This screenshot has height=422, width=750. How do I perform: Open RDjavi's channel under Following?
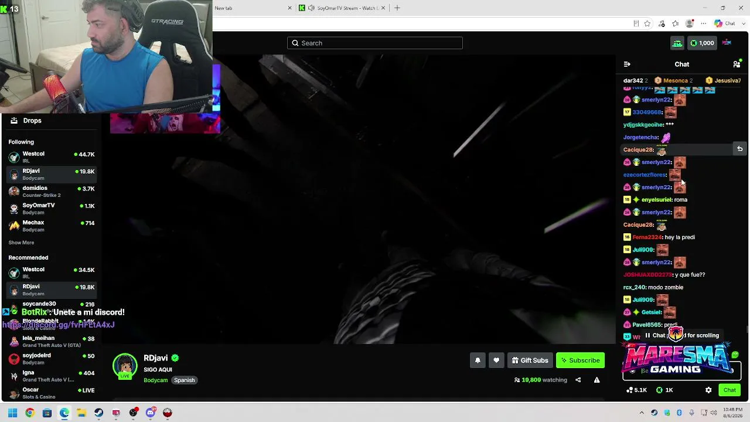pos(52,174)
